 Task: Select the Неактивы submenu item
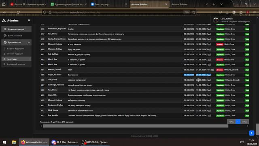(16, 59)
